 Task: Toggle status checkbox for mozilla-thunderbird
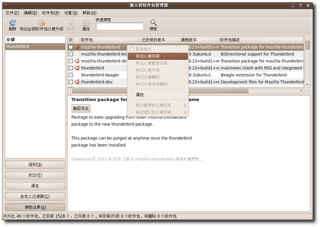pos(71,47)
